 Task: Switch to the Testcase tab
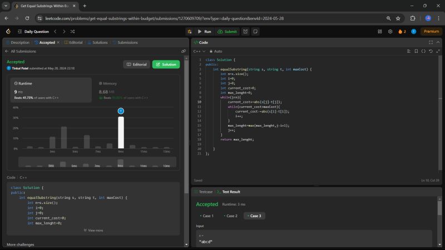204,191
